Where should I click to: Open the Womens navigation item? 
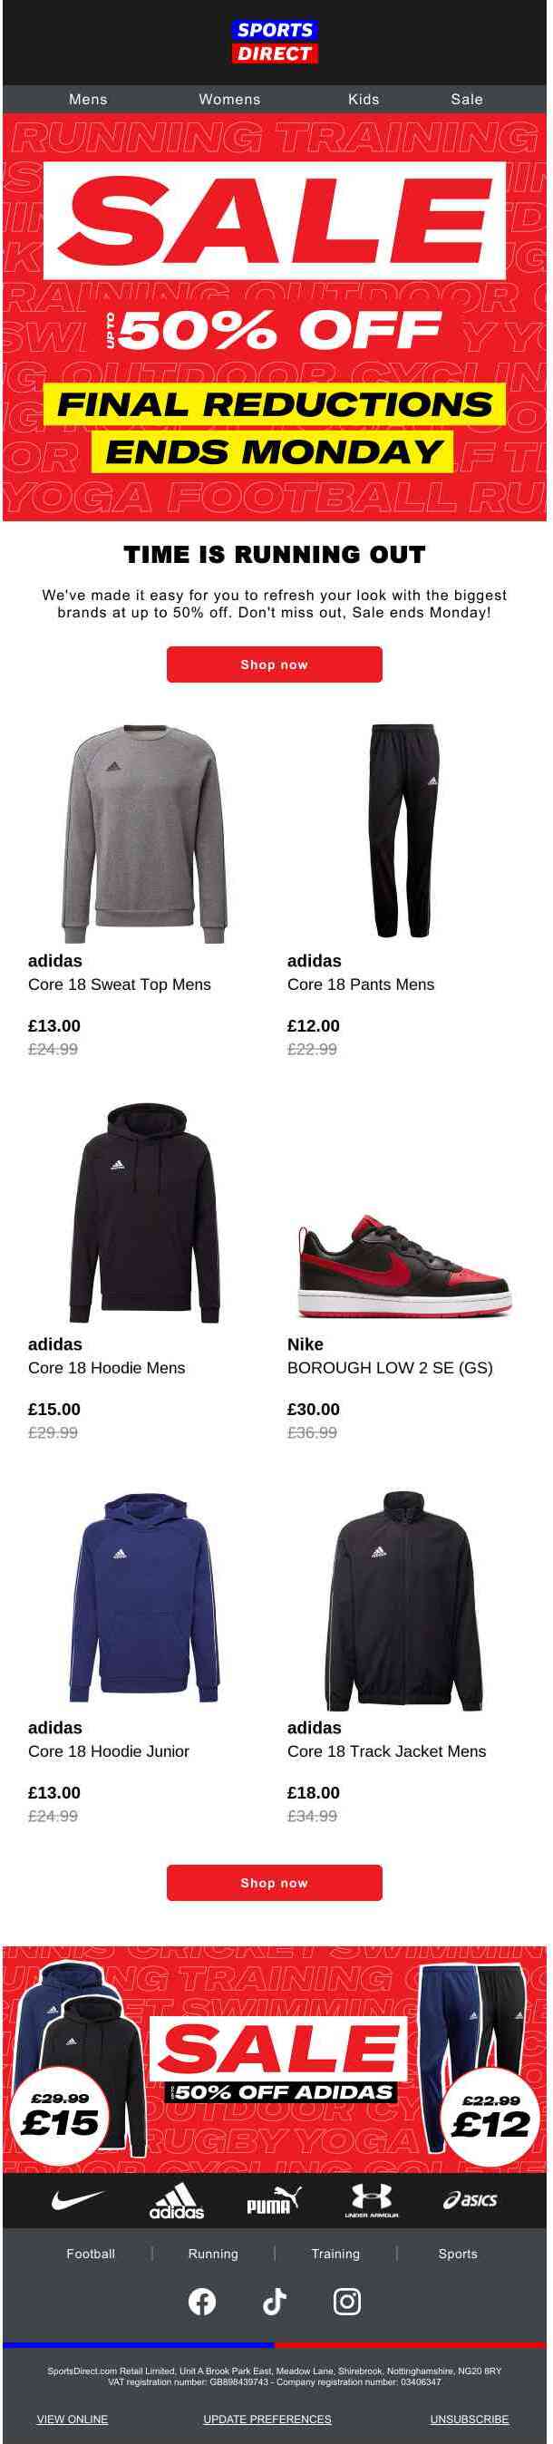229,99
